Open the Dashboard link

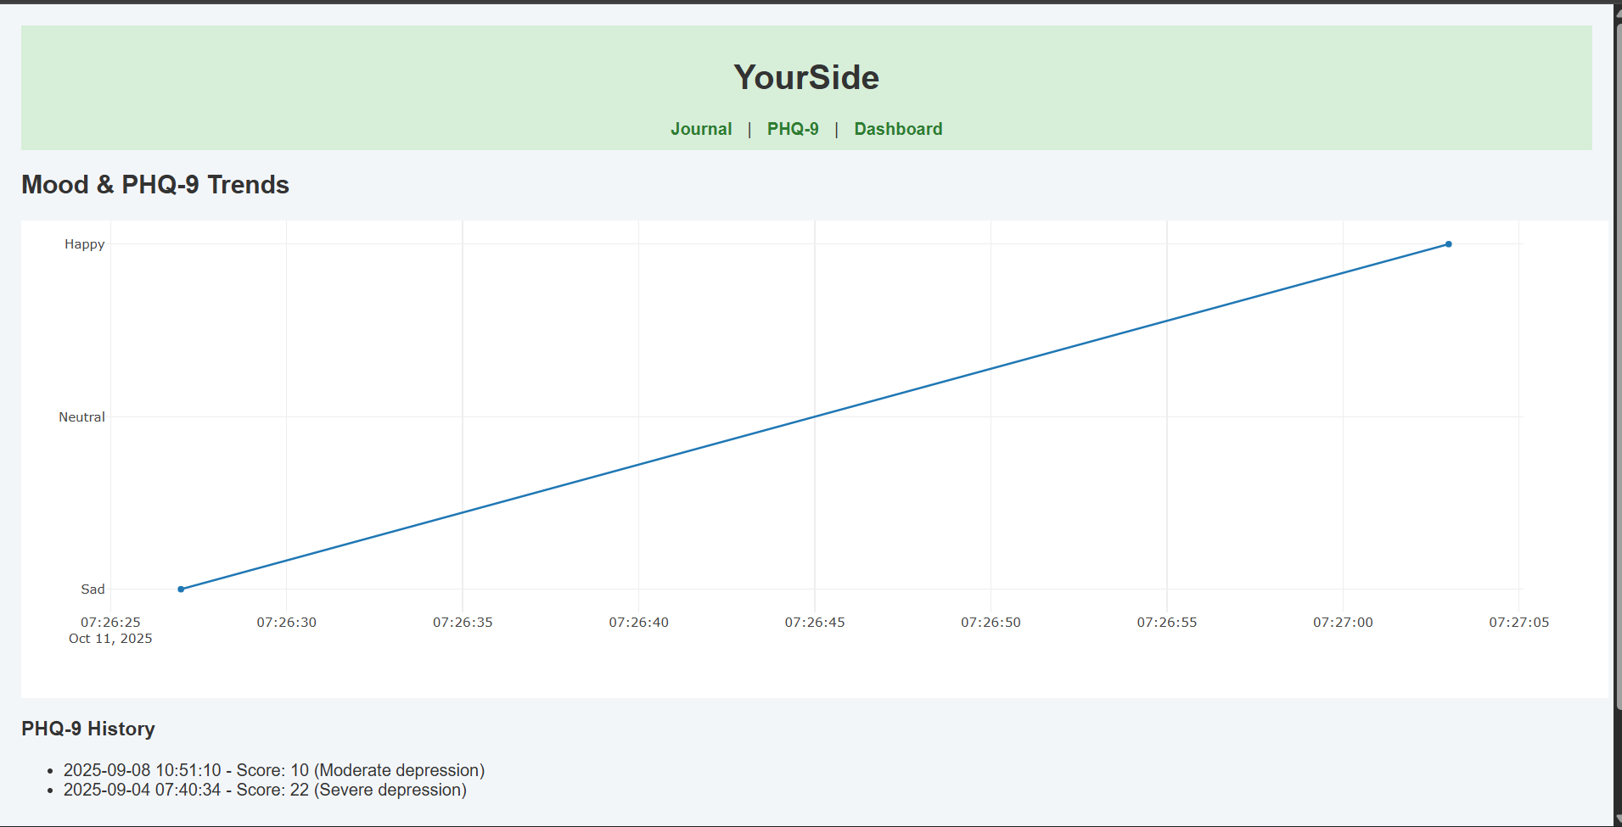(898, 129)
